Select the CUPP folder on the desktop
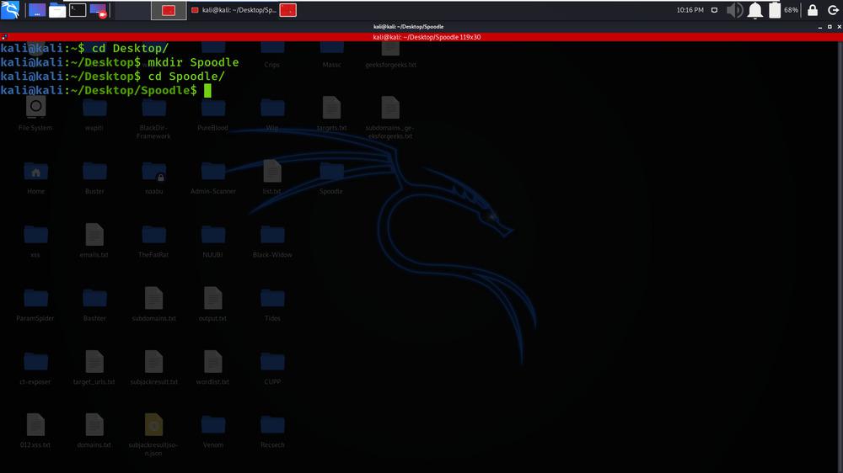This screenshot has width=843, height=473. (x=272, y=368)
